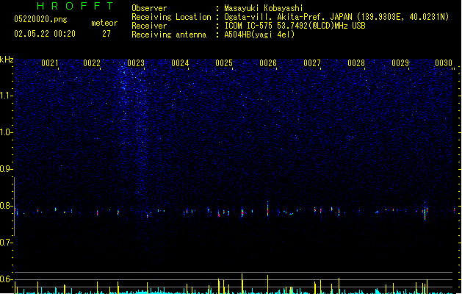Click the 0.6 kHz axis label
Image resolution: width=462 pixels, height=294 pixels.
[x=6, y=279]
